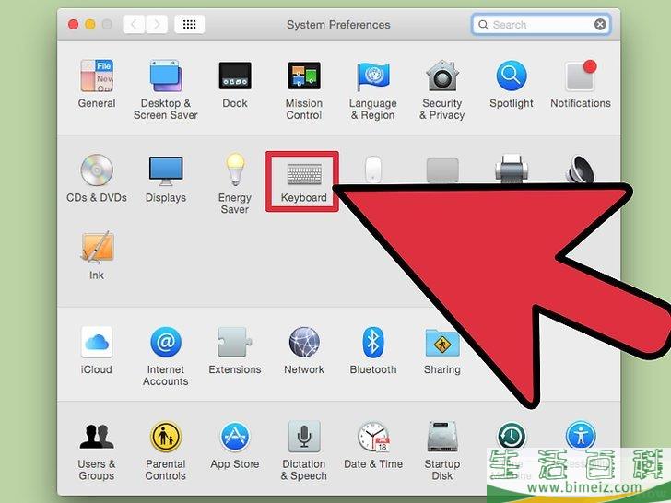Image resolution: width=671 pixels, height=503 pixels.
Task: Open App Store preferences
Action: 235,445
